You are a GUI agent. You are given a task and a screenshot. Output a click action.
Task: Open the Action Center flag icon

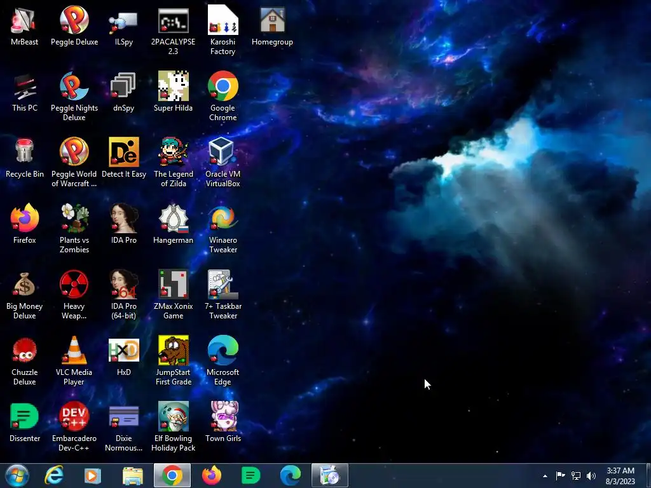coord(560,475)
